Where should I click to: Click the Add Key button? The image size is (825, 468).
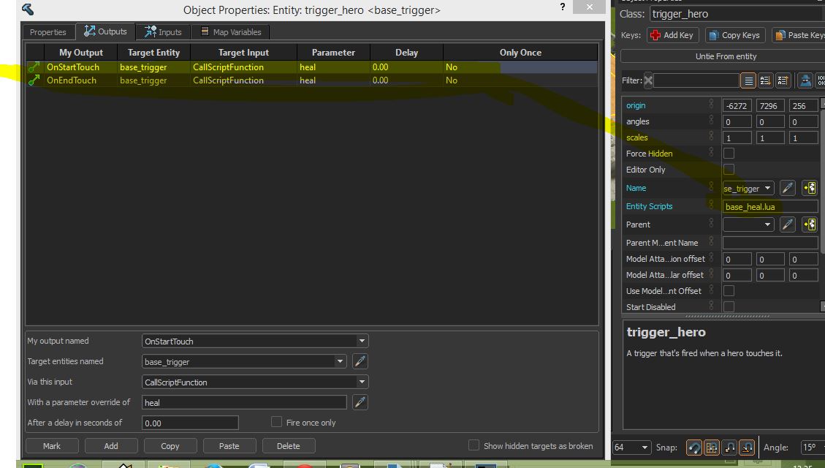(672, 35)
